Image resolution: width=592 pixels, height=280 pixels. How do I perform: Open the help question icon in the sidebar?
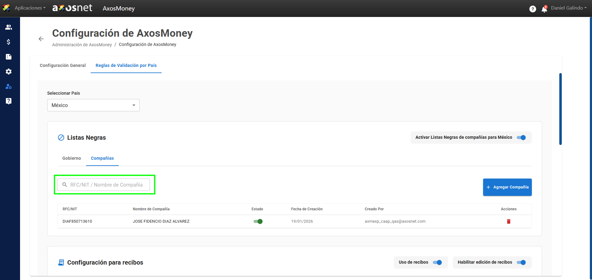tap(9, 101)
